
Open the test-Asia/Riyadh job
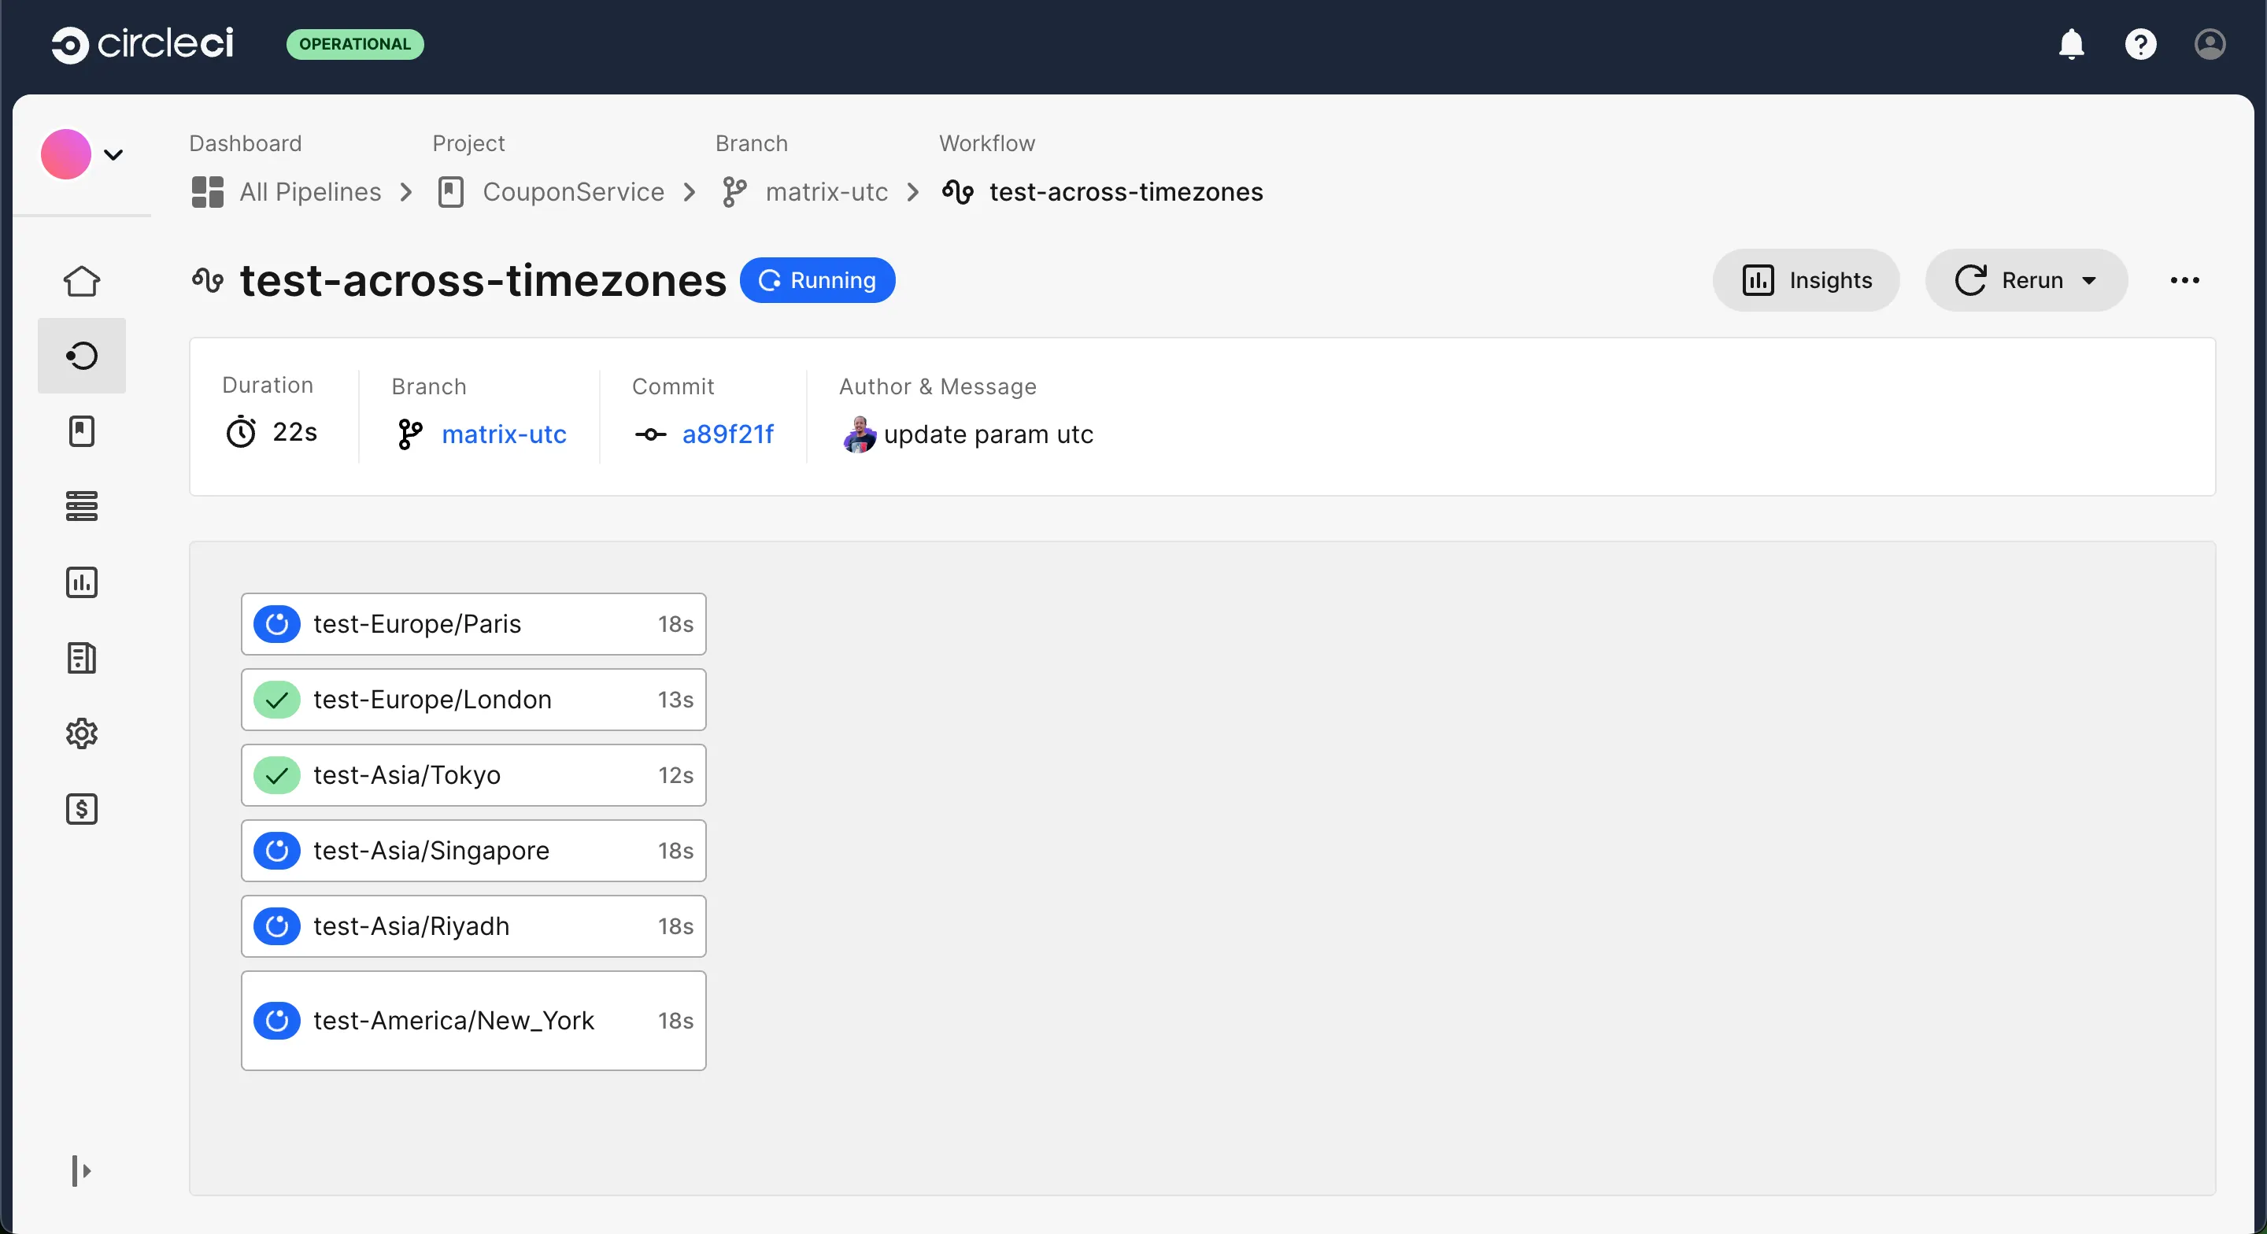pyautogui.click(x=473, y=927)
